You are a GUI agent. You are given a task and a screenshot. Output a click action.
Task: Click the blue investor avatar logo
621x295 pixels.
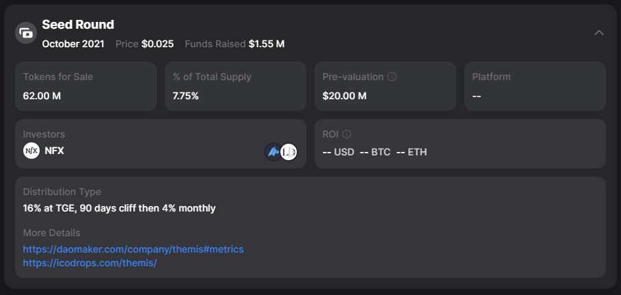[274, 152]
